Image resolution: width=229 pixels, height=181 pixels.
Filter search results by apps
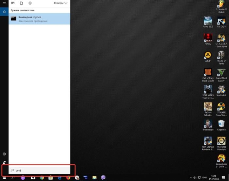(x=13, y=3)
